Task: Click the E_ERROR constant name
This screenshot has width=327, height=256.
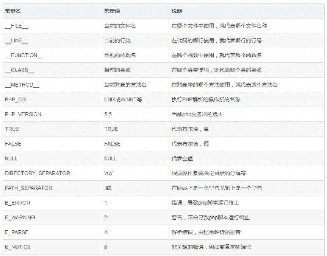Action: pyautogui.click(x=18, y=203)
